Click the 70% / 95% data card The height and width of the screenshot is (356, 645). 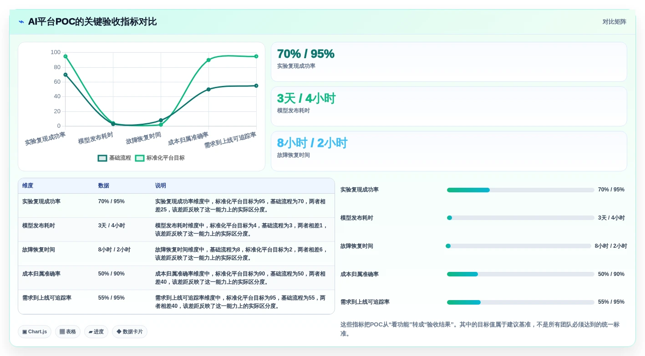[449, 62]
